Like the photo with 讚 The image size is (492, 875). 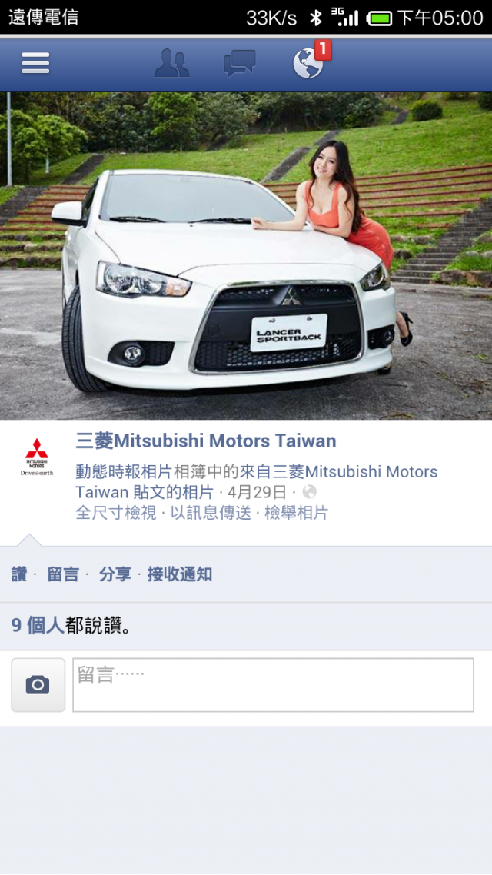tap(19, 574)
